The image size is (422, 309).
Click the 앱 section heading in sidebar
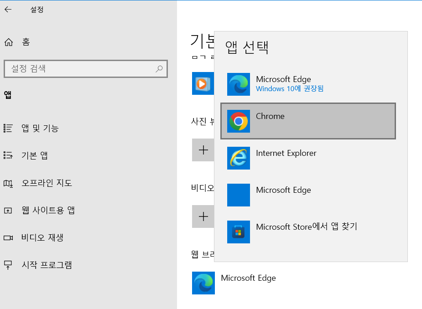click(8, 95)
